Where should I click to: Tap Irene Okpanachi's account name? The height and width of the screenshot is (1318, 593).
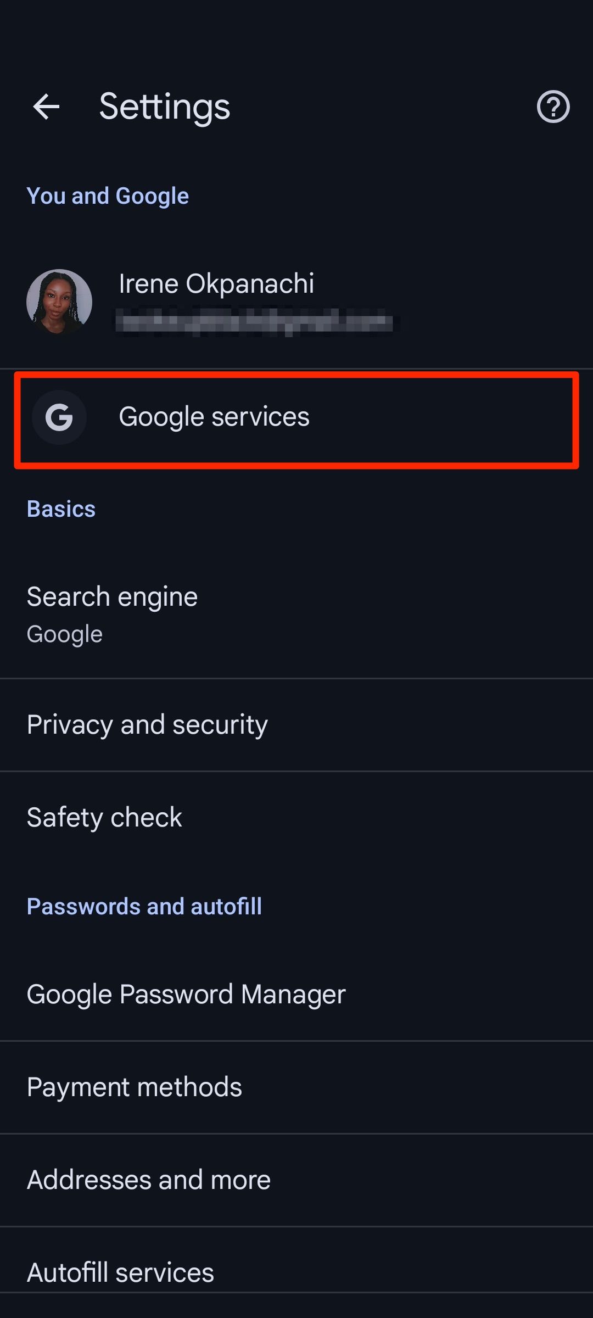click(216, 283)
